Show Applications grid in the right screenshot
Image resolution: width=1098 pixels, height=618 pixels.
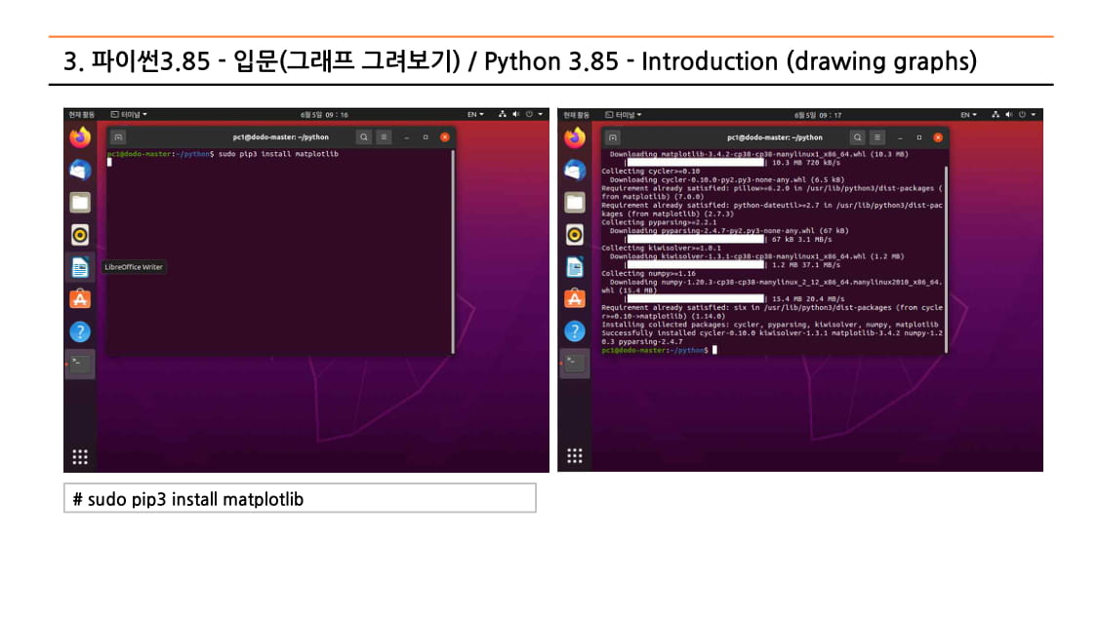575,456
